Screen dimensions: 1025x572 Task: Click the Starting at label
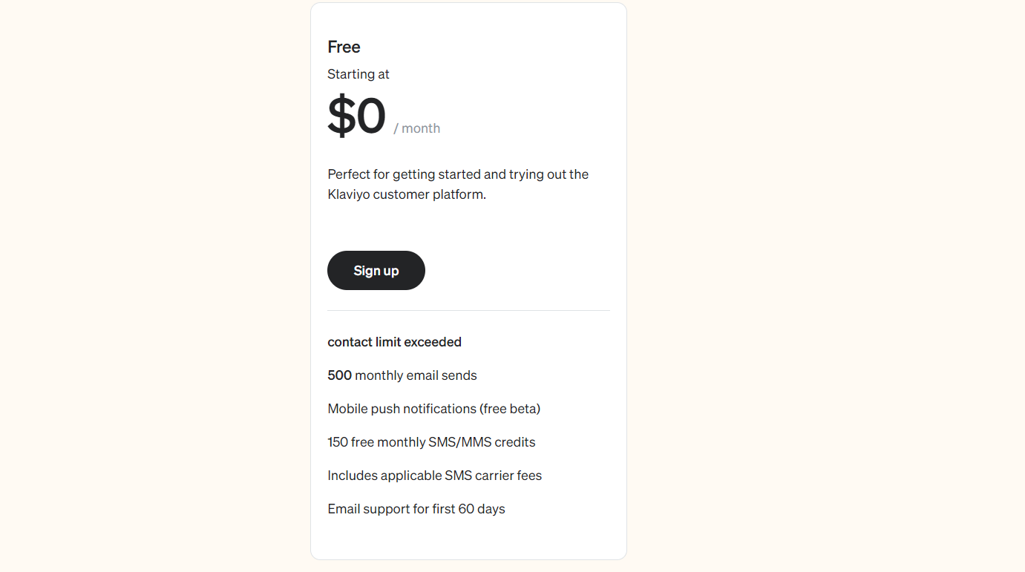point(358,74)
